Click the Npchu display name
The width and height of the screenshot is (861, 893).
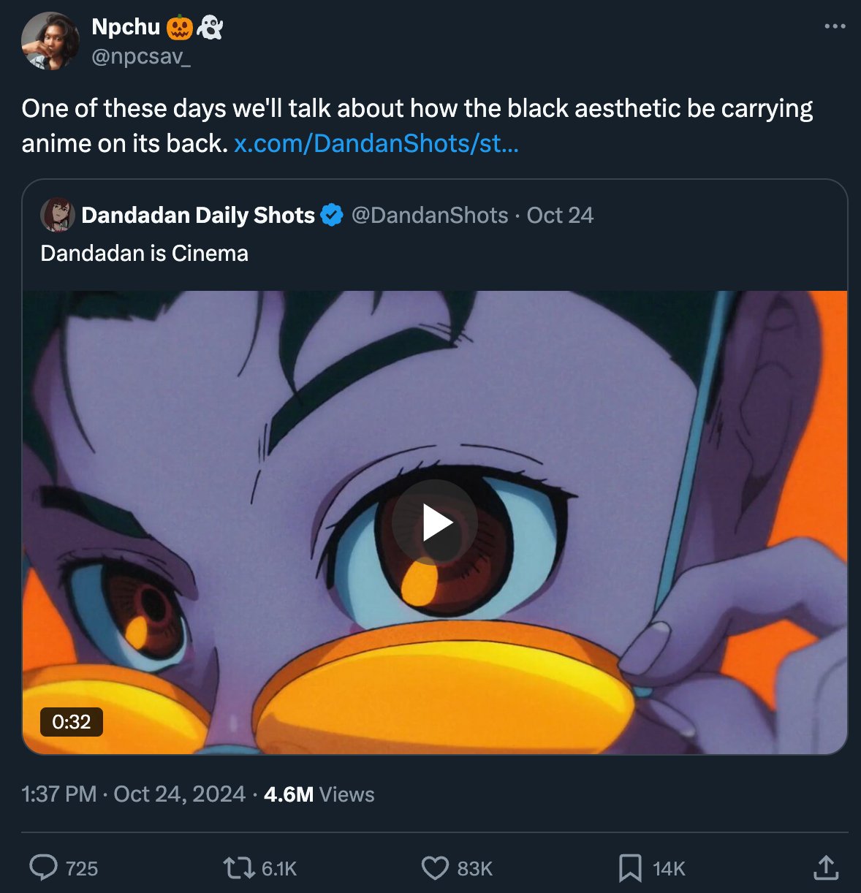[126, 27]
